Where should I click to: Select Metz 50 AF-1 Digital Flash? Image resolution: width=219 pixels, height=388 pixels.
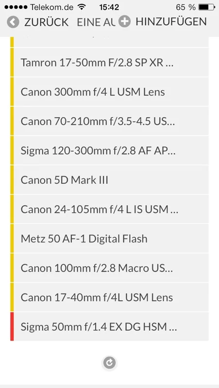(110, 239)
